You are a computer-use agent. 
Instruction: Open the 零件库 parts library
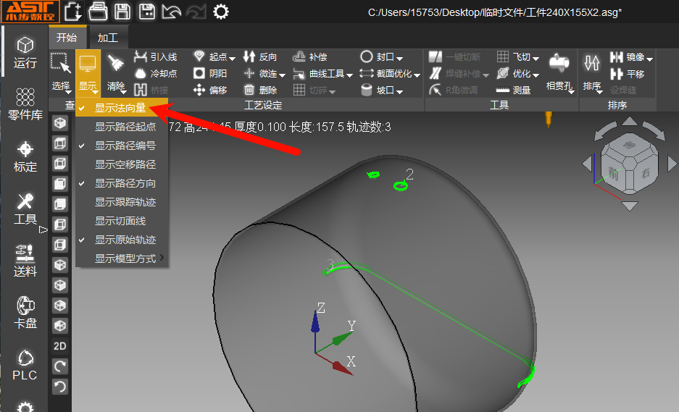(x=25, y=104)
